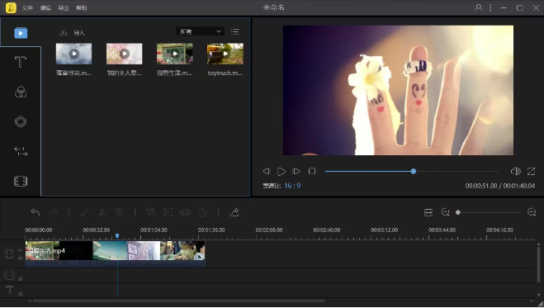Open the Filters panel in the sidebar
This screenshot has width=544, height=308.
point(21,92)
